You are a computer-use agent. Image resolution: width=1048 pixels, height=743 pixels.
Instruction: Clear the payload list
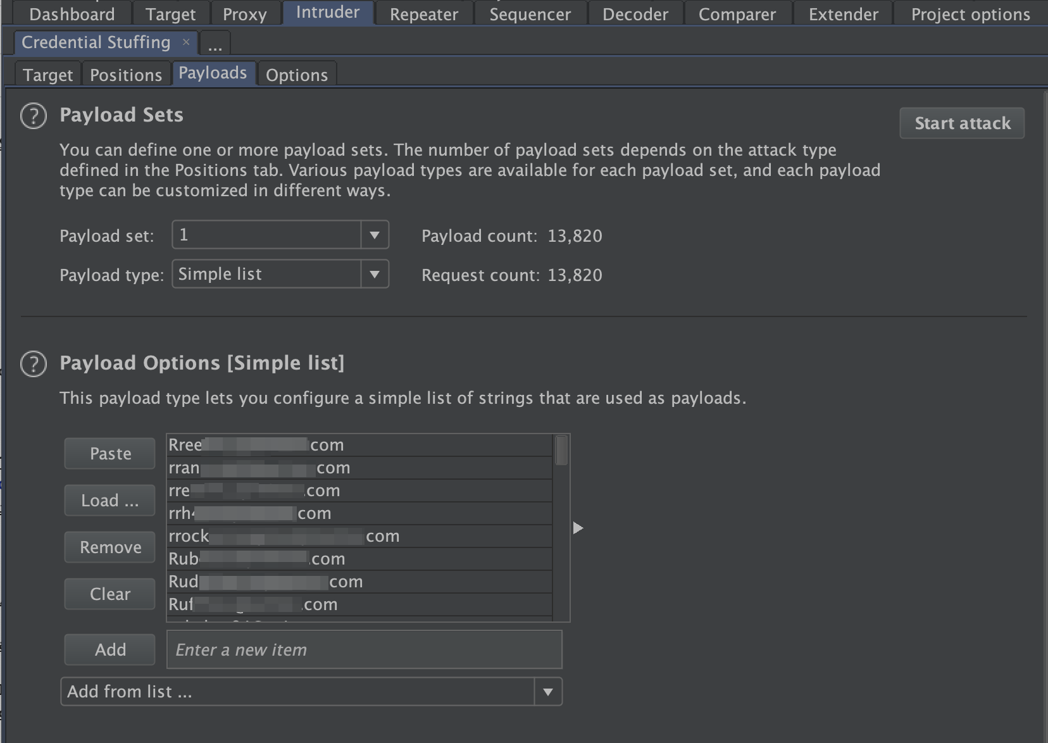pyautogui.click(x=110, y=594)
